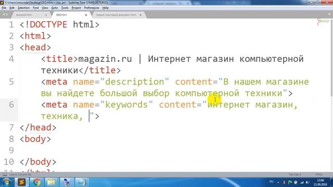The image size is (333, 187).
Task: Click the RU language indicator
Action: point(272,182)
